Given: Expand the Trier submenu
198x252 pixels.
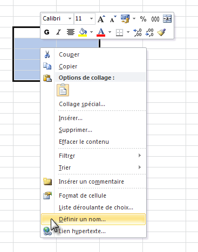Looking at the screenshot, I should [93, 167].
